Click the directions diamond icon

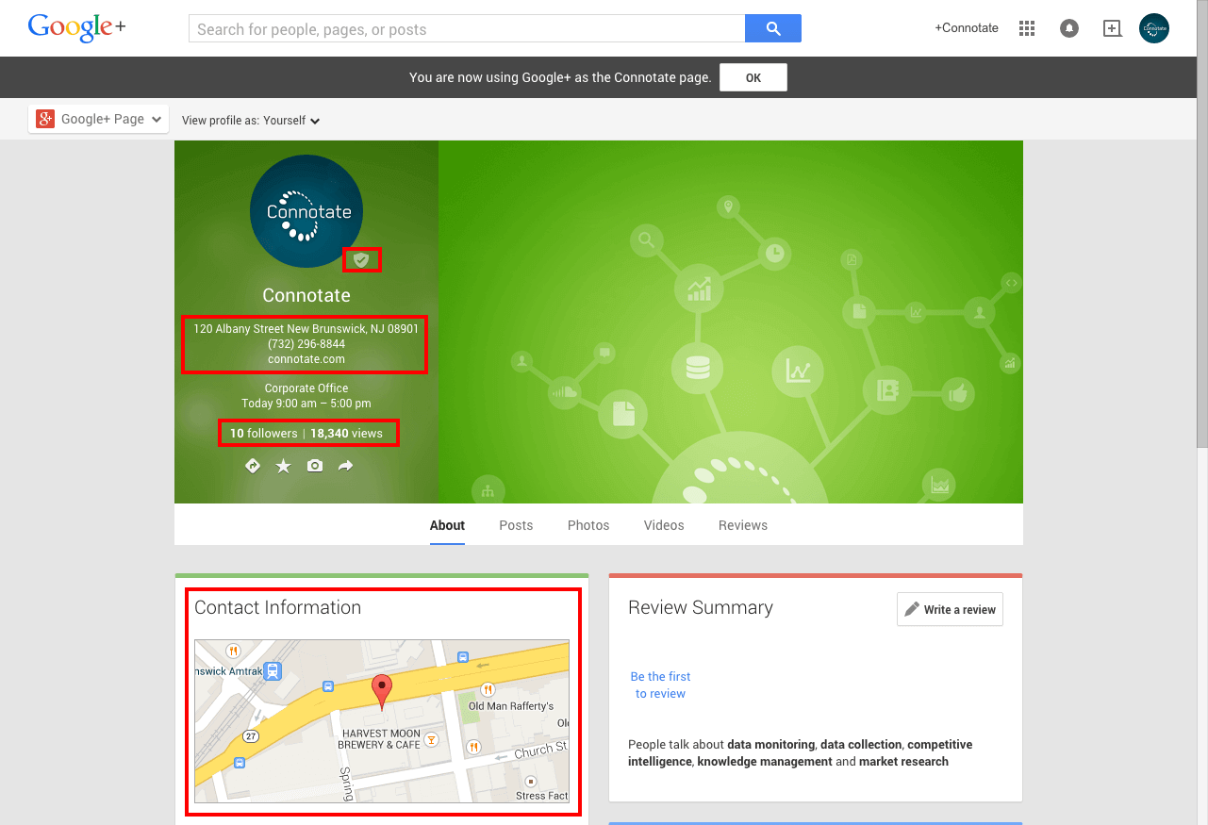[253, 466]
